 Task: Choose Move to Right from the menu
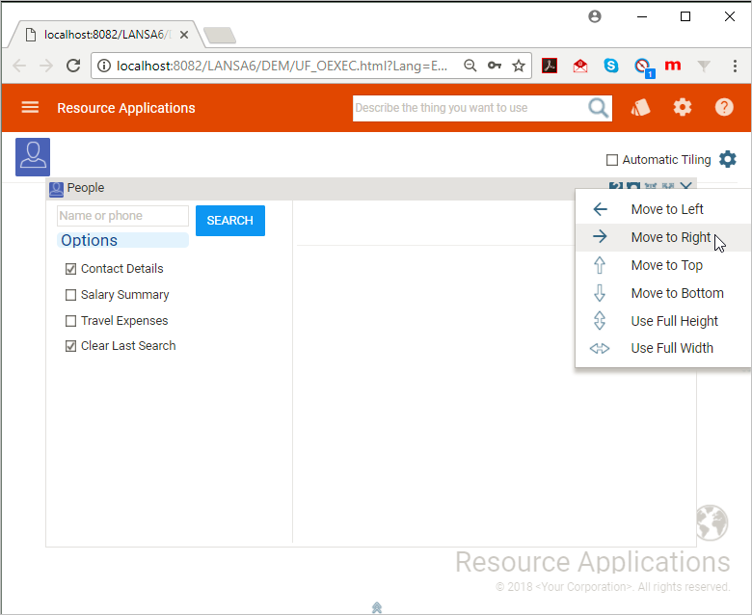click(663, 237)
